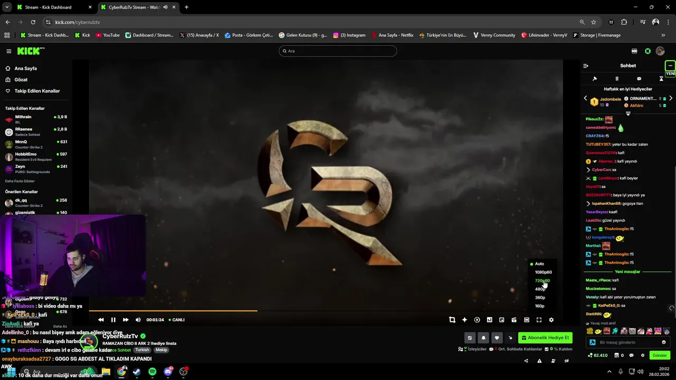Bookmark page with star icon
Viewport: 676px width, 380px height.
[x=594, y=22]
